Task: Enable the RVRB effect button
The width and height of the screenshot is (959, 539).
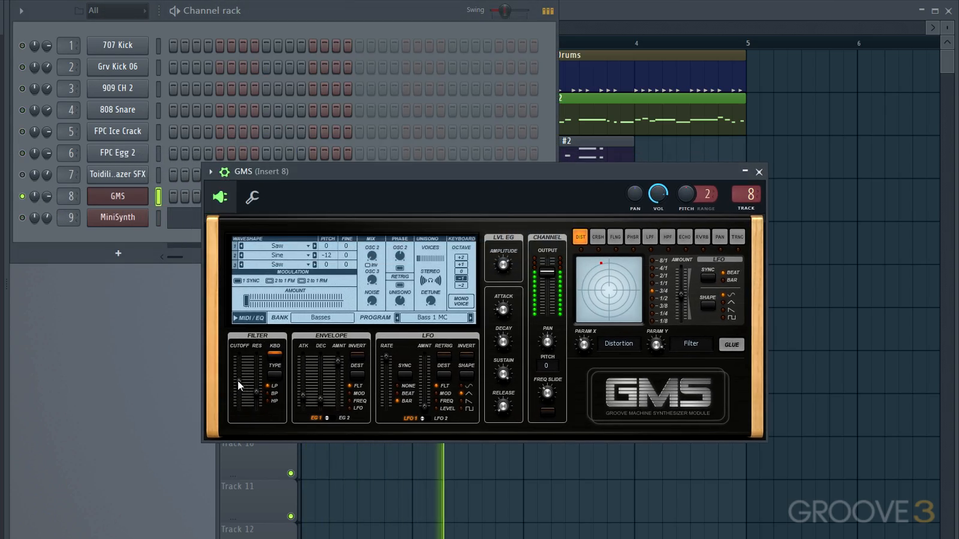Action: click(702, 237)
